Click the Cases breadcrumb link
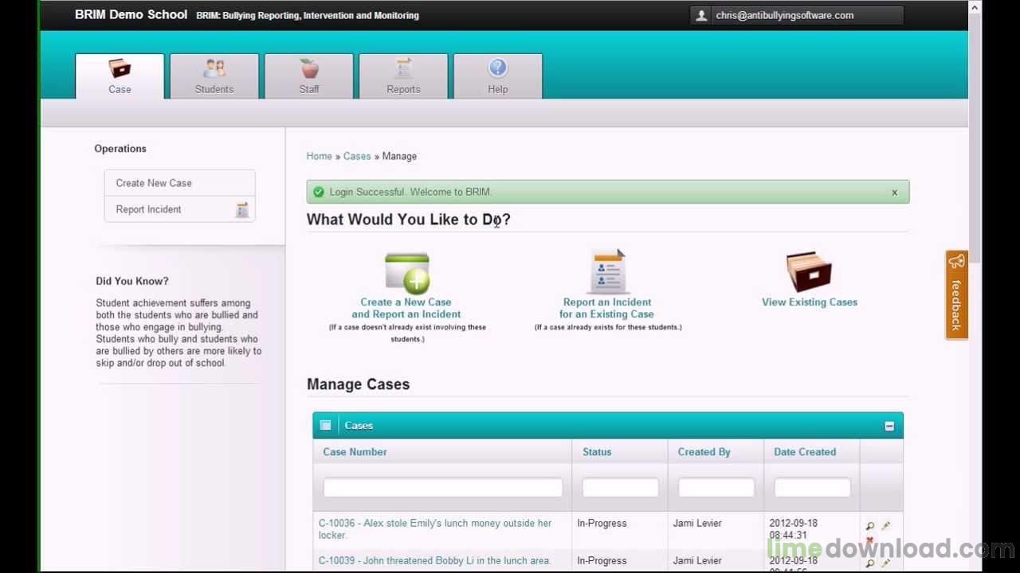The height and width of the screenshot is (573, 1020). [357, 156]
